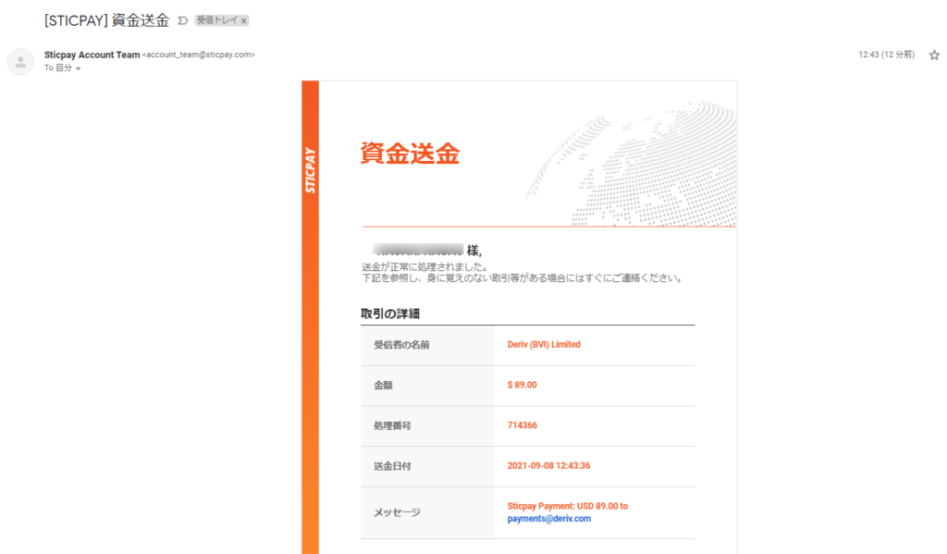Expand recipient details arrow next to To 自分
Image resolution: width=947 pixels, height=554 pixels.
(x=79, y=68)
